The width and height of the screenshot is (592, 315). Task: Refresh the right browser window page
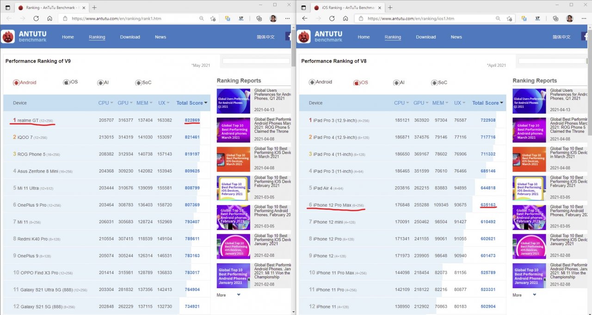coord(332,18)
